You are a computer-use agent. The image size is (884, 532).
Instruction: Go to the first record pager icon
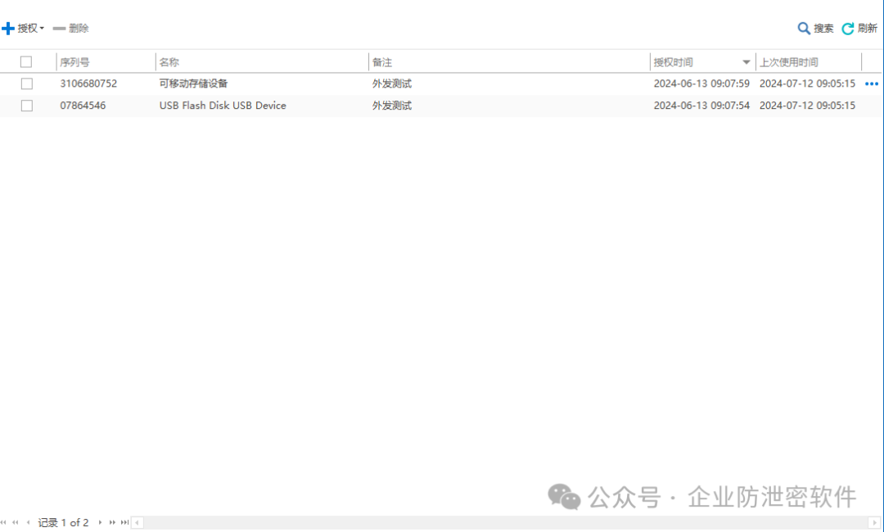(x=4, y=523)
